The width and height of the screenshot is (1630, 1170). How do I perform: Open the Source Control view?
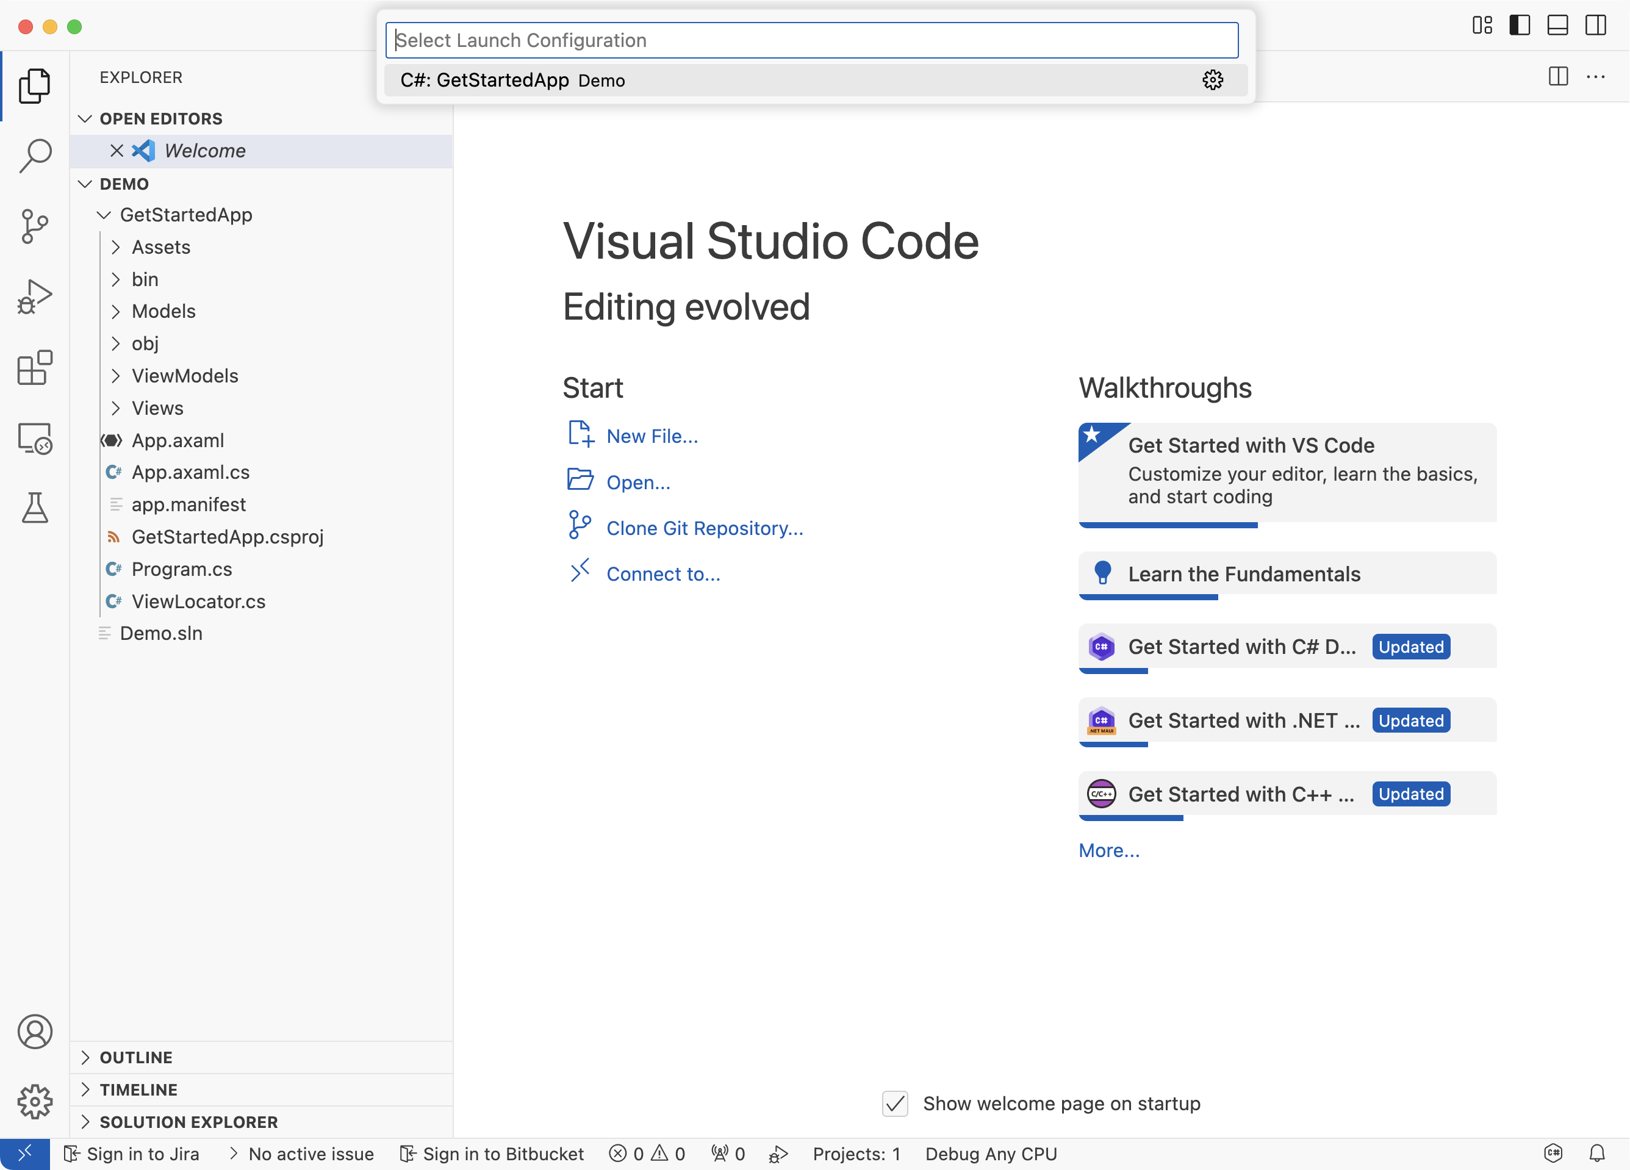click(35, 226)
